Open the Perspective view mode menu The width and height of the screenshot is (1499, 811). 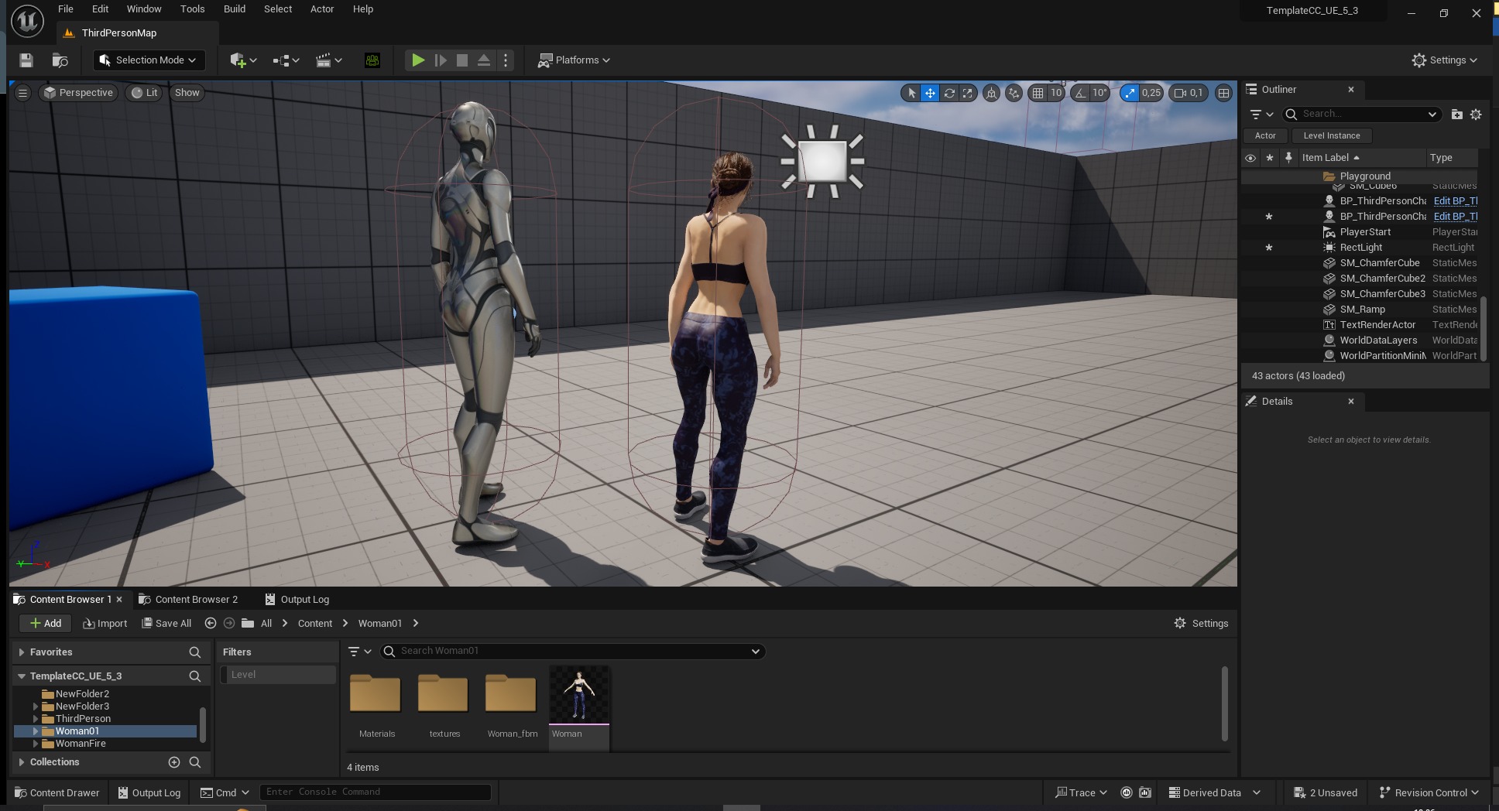click(x=79, y=93)
